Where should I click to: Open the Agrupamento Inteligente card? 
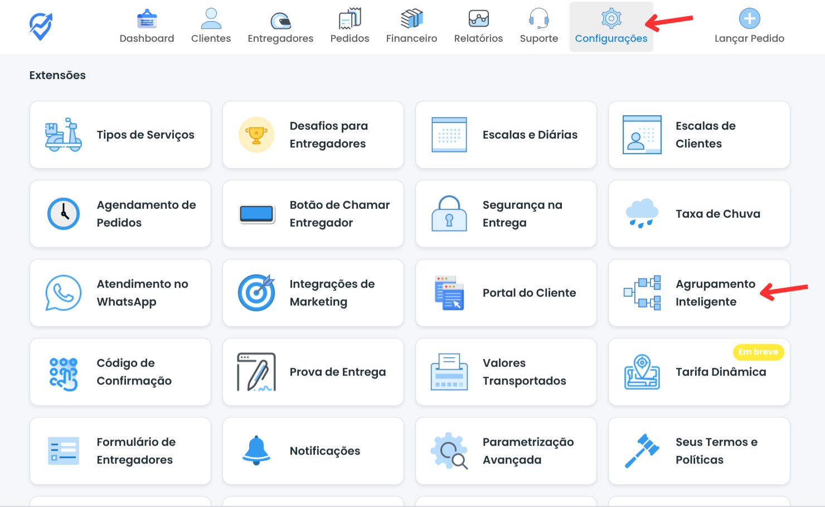[698, 293]
